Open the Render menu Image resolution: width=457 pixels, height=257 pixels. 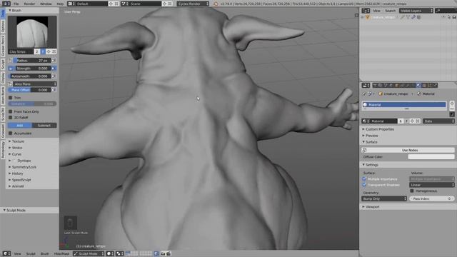tap(29, 4)
